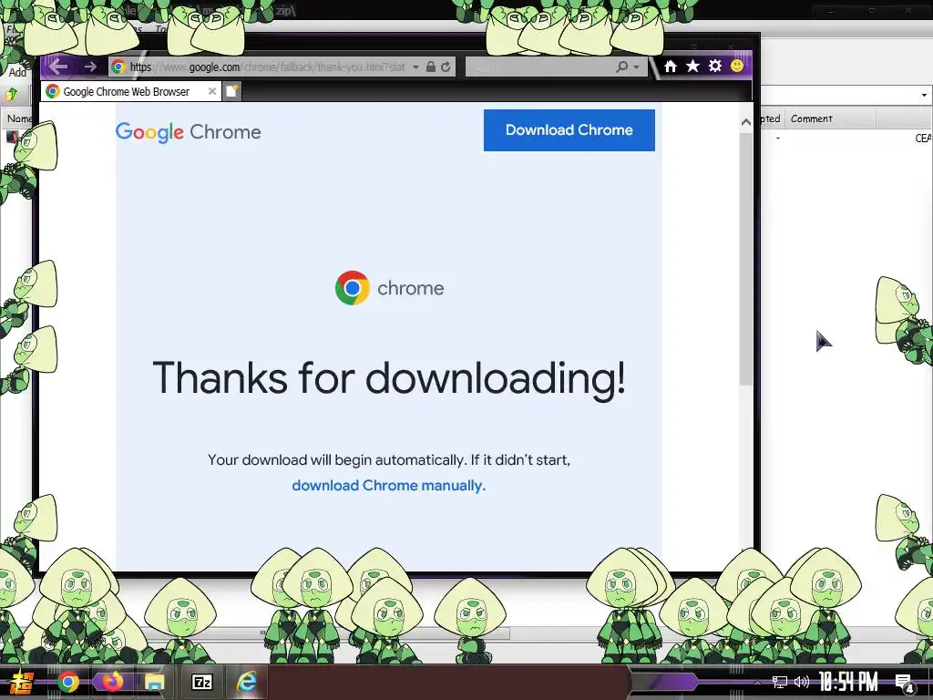The image size is (933, 700).
Task: Click the magnifier search icon
Action: pyautogui.click(x=621, y=67)
